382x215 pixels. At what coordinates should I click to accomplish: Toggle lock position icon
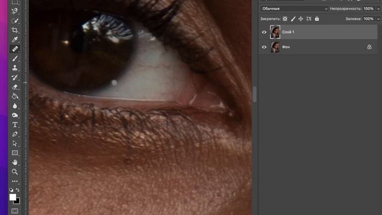301,19
